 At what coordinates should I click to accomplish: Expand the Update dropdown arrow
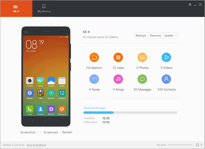175,36
